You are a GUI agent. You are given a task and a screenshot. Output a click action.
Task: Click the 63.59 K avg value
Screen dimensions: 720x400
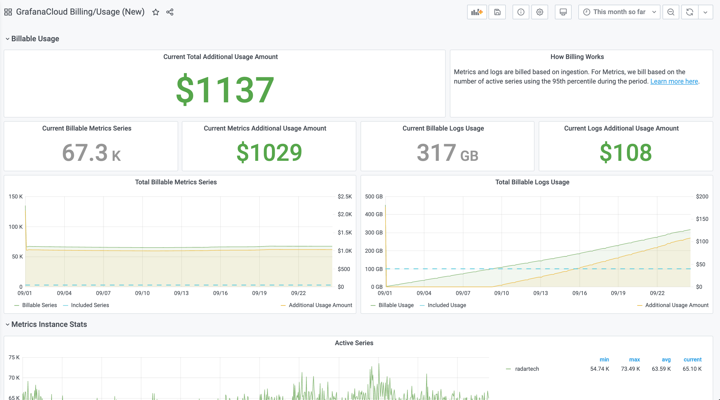point(661,369)
